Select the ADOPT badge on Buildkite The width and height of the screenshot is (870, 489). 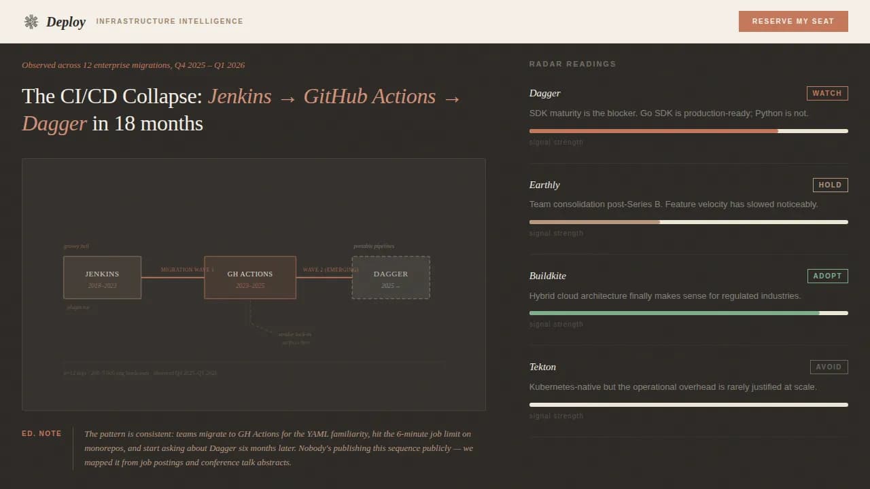tap(828, 276)
